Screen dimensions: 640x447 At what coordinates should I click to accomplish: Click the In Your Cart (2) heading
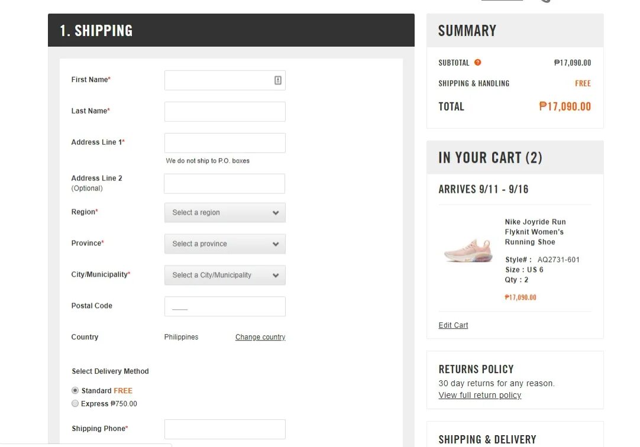[490, 158]
